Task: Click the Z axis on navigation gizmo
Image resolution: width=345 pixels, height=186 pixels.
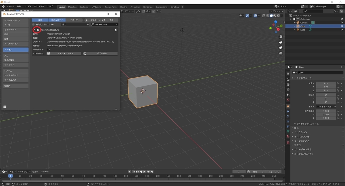Action: point(275,22)
